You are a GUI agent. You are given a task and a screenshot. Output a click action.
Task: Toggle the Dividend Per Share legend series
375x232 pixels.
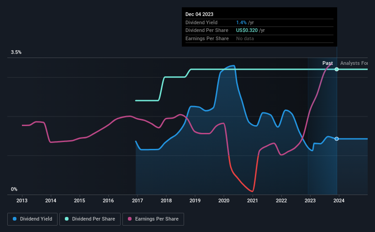90,219
